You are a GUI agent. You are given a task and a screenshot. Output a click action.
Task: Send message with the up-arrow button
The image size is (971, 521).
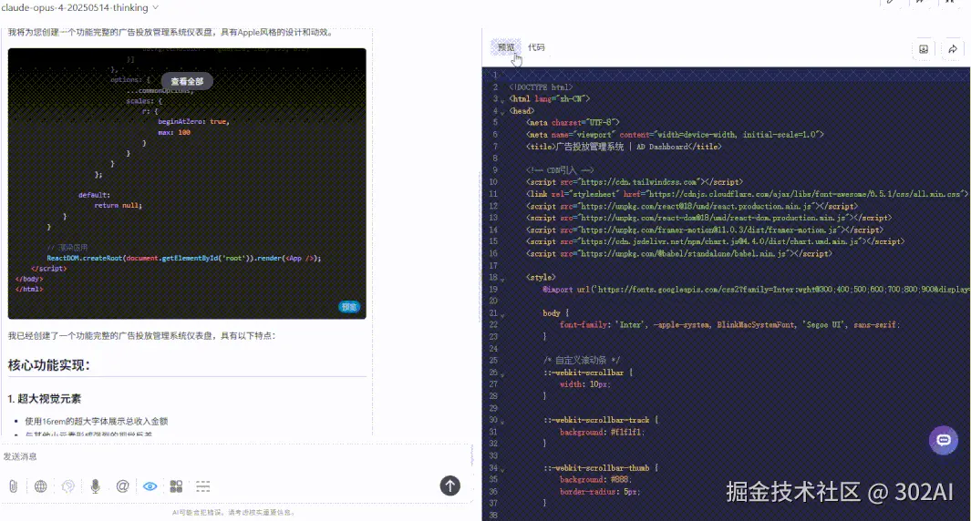click(450, 485)
